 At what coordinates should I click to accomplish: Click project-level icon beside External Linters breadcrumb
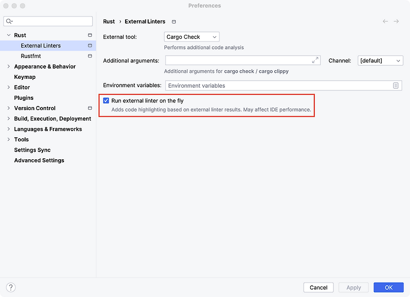[174, 22]
